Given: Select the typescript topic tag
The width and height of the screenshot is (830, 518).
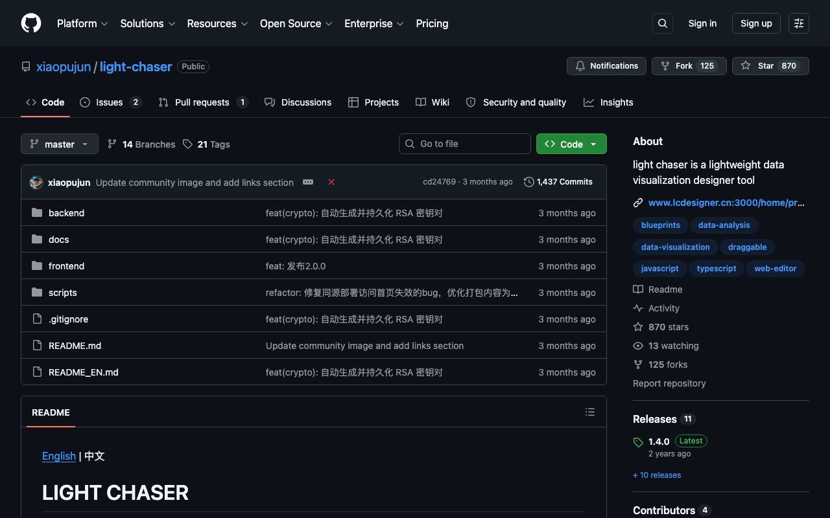Looking at the screenshot, I should pyautogui.click(x=717, y=269).
